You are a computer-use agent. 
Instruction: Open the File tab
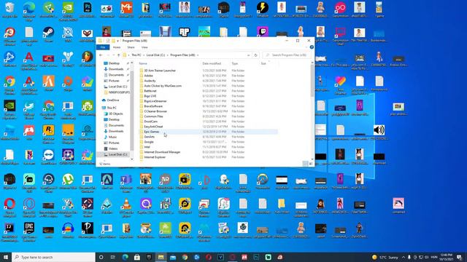coord(103,47)
